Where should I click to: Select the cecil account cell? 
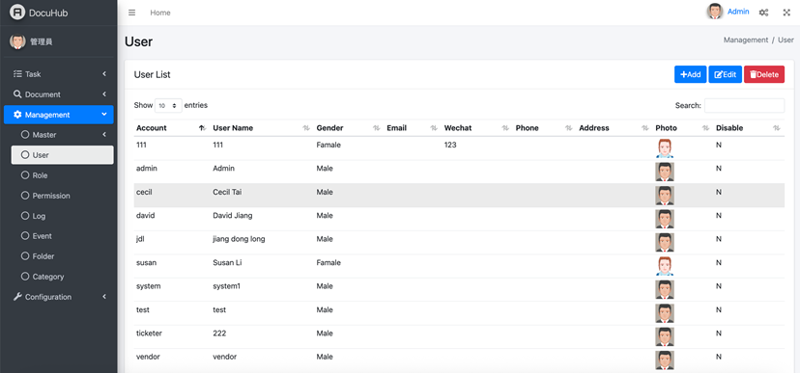144,192
